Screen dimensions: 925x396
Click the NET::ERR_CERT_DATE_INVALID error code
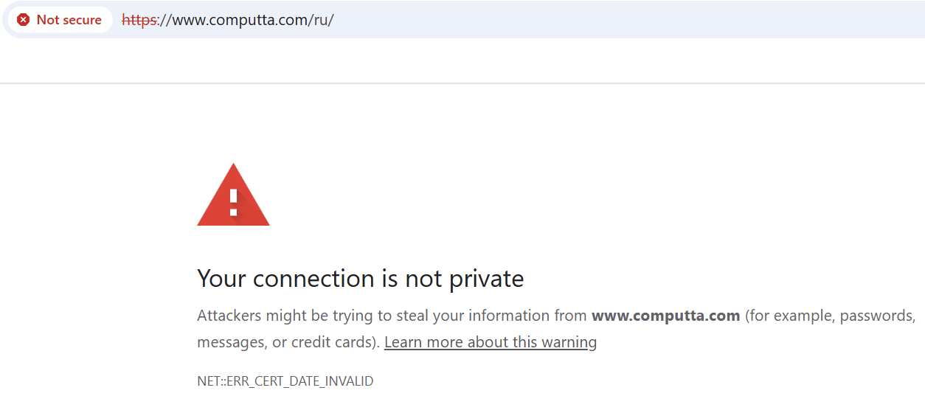[x=285, y=381]
